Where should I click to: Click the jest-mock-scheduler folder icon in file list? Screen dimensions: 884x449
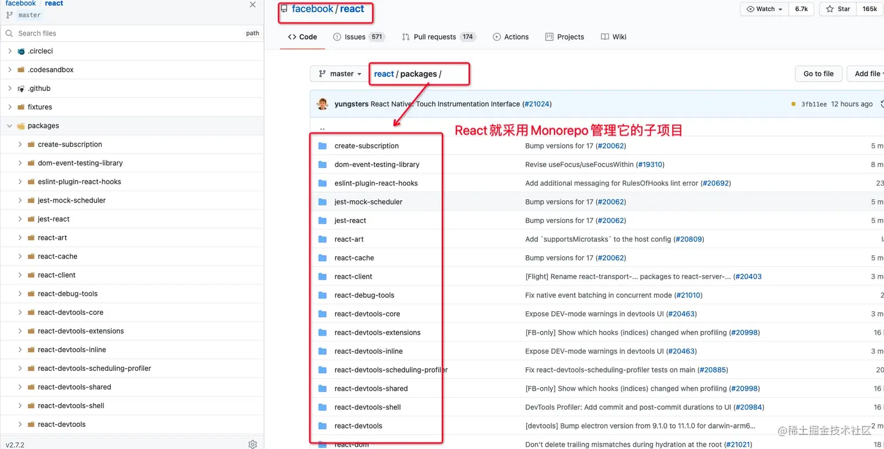pyautogui.click(x=322, y=201)
